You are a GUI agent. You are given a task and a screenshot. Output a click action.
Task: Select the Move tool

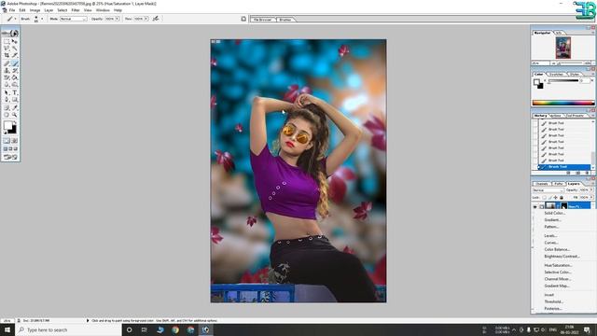pyautogui.click(x=15, y=41)
